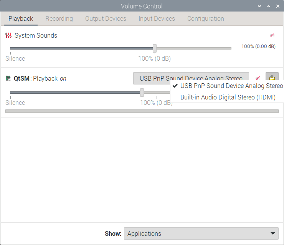Maximize the Volume Control window
The image size is (284, 245).
click(269, 7)
